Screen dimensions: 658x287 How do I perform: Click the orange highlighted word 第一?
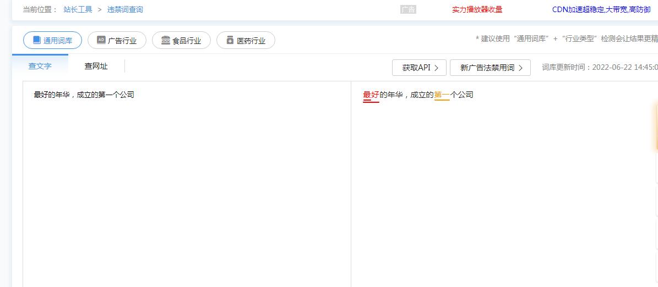442,95
